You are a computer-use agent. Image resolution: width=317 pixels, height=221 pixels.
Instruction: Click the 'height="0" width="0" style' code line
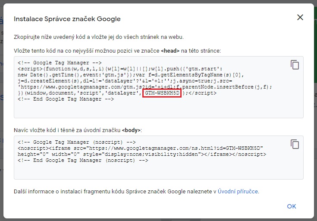(x=142, y=155)
